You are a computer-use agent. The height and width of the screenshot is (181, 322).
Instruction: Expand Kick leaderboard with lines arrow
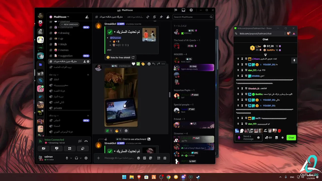click(x=265, y=55)
